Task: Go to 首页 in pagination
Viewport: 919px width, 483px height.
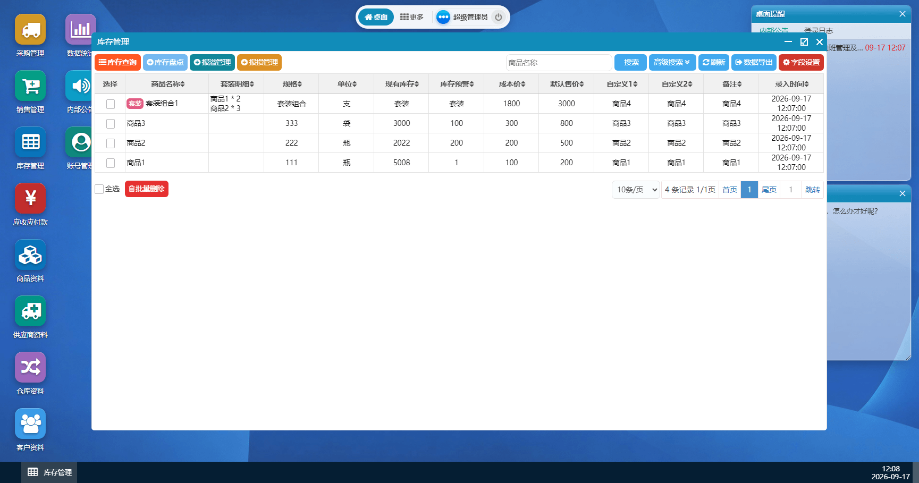Action: 730,190
